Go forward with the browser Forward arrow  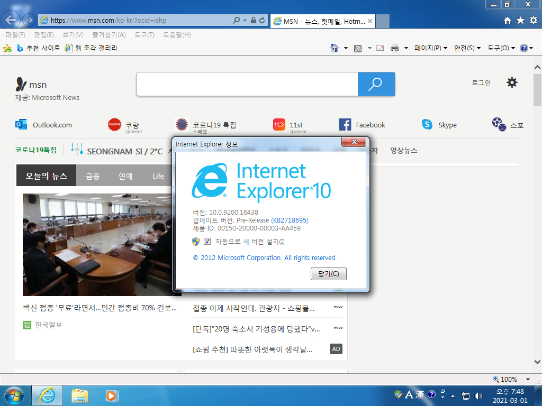click(x=29, y=20)
